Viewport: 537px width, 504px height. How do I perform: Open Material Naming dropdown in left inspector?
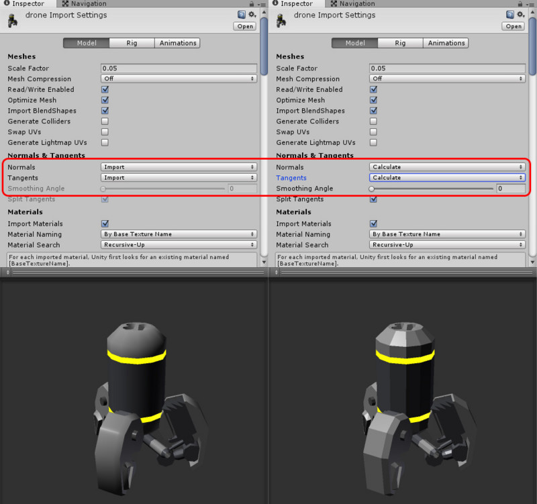click(179, 234)
